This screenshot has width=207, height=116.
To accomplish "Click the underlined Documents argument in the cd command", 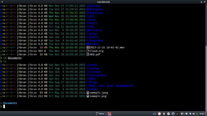I will (x=15, y=58).
